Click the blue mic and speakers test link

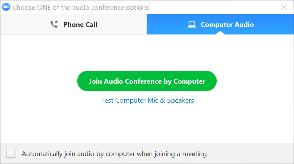coord(147,100)
